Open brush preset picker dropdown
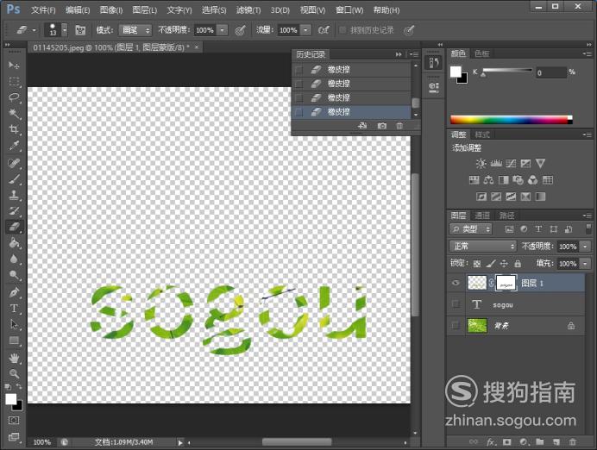Screen dimensions: 597x450 65,30
